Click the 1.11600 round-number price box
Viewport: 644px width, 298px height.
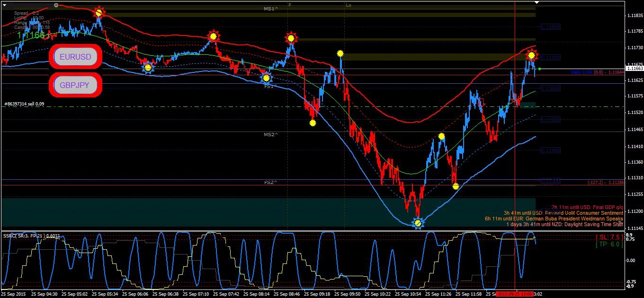click(550, 88)
